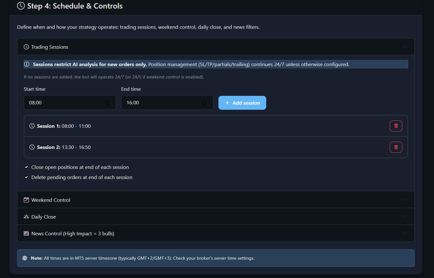Click the Start time label

35,89
